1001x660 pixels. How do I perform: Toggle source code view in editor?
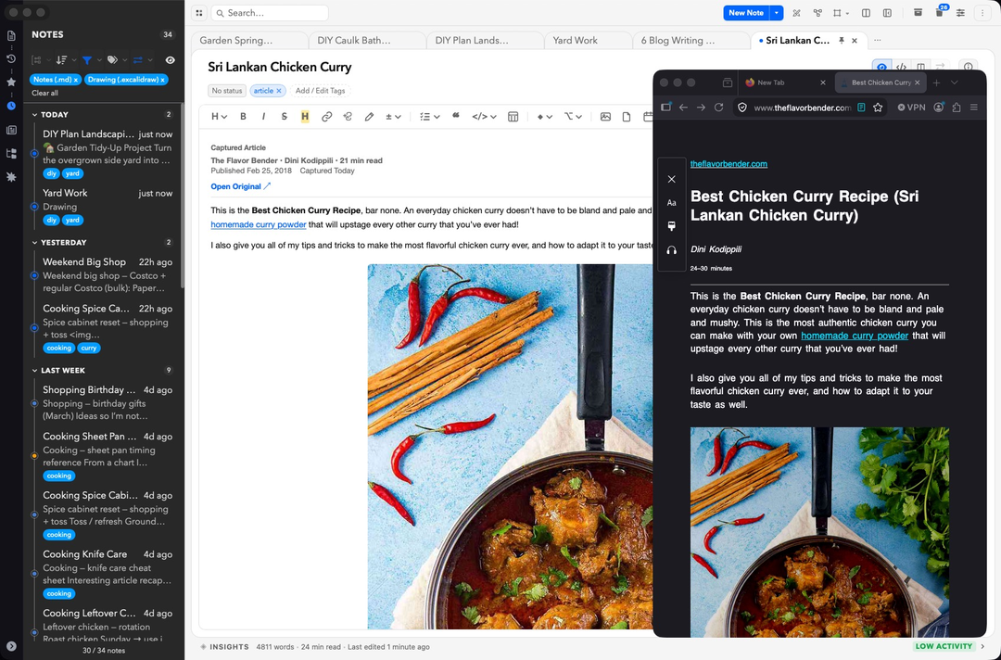pos(901,67)
